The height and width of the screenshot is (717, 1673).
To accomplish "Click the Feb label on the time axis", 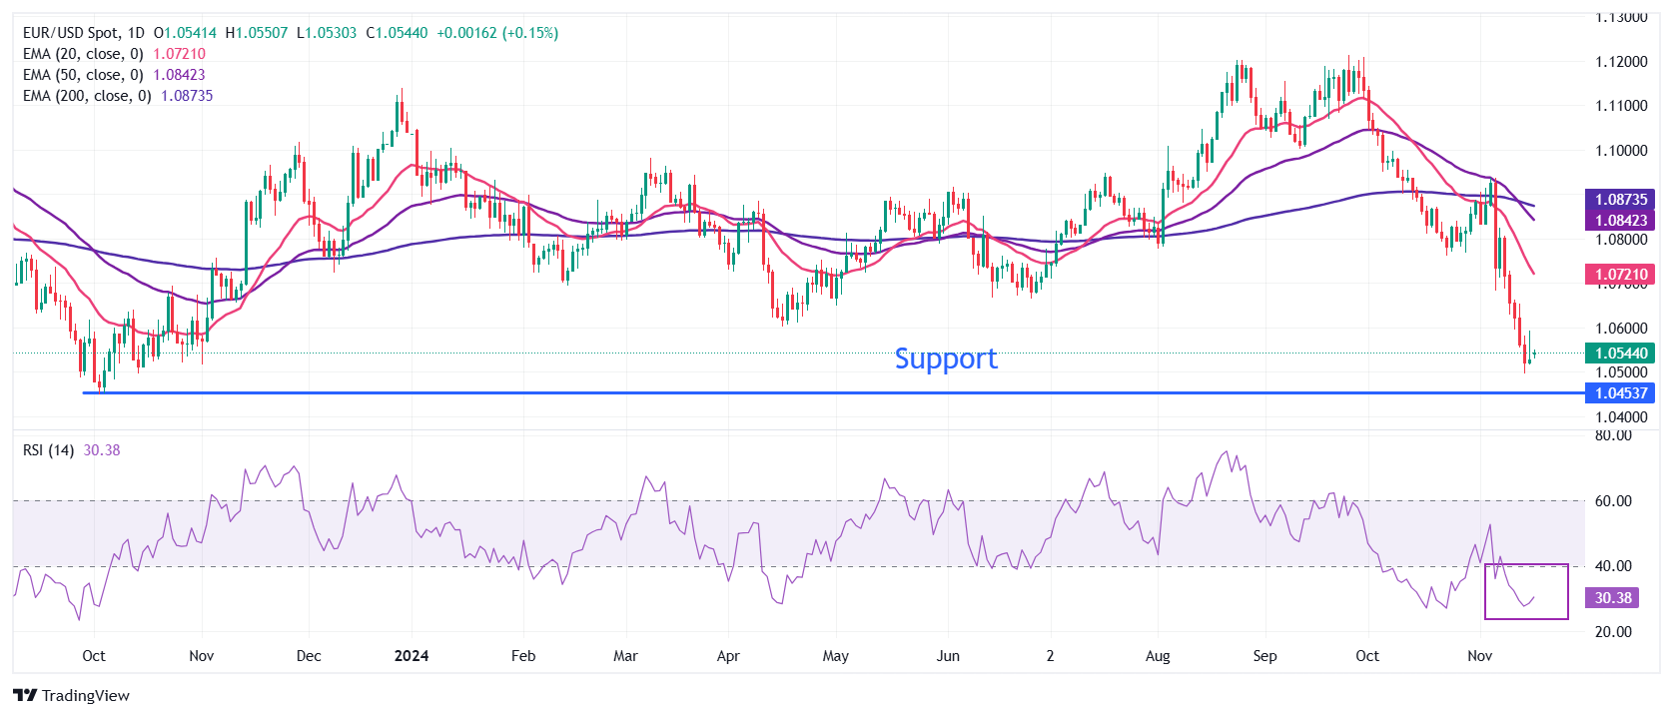I will (x=523, y=656).
